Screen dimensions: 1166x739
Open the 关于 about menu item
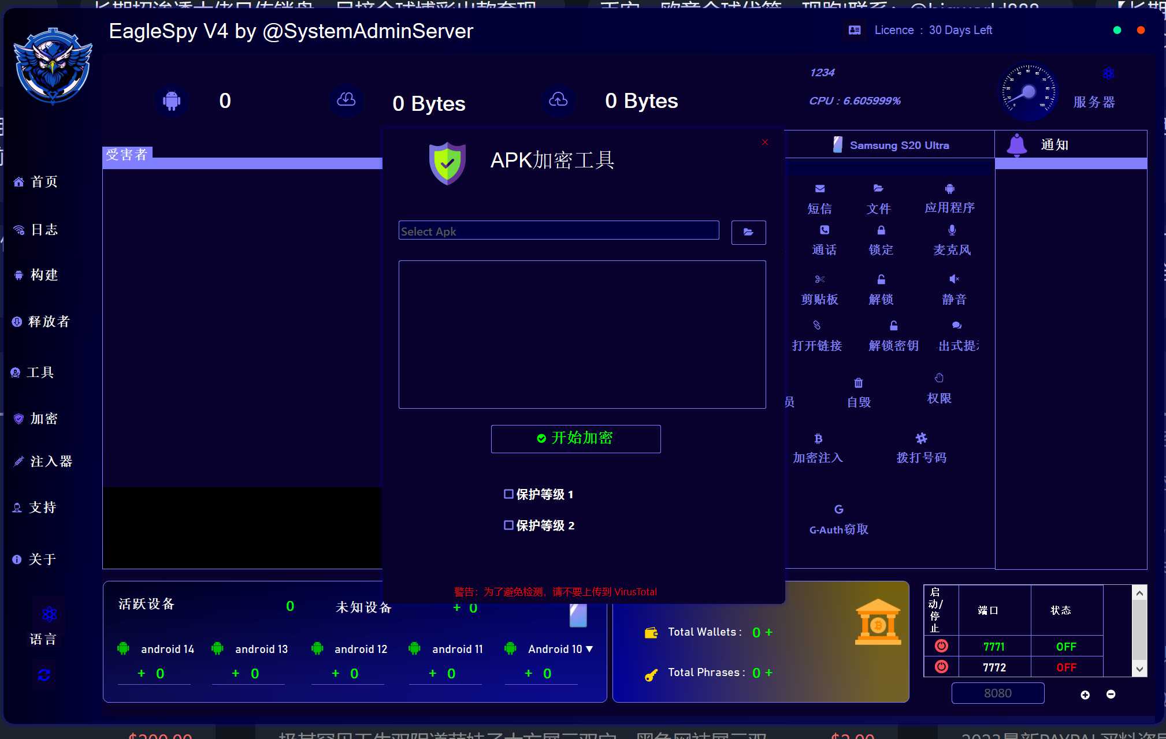tap(34, 559)
